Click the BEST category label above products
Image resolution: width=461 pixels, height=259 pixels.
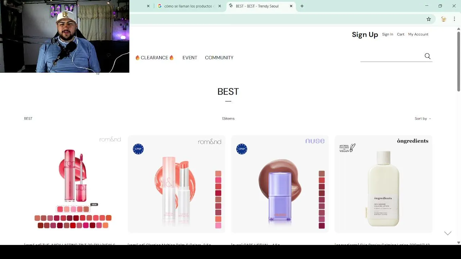[x=28, y=119]
